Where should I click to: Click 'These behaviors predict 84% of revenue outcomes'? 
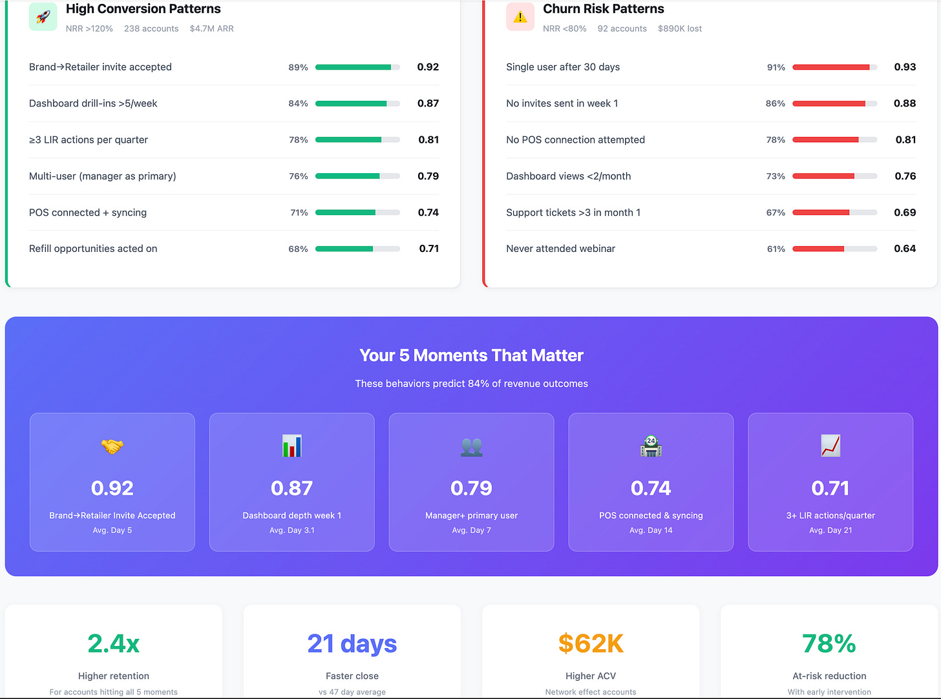pos(471,384)
